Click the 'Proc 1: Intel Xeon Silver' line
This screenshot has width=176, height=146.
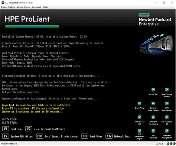pyautogui.click(x=36, y=47)
